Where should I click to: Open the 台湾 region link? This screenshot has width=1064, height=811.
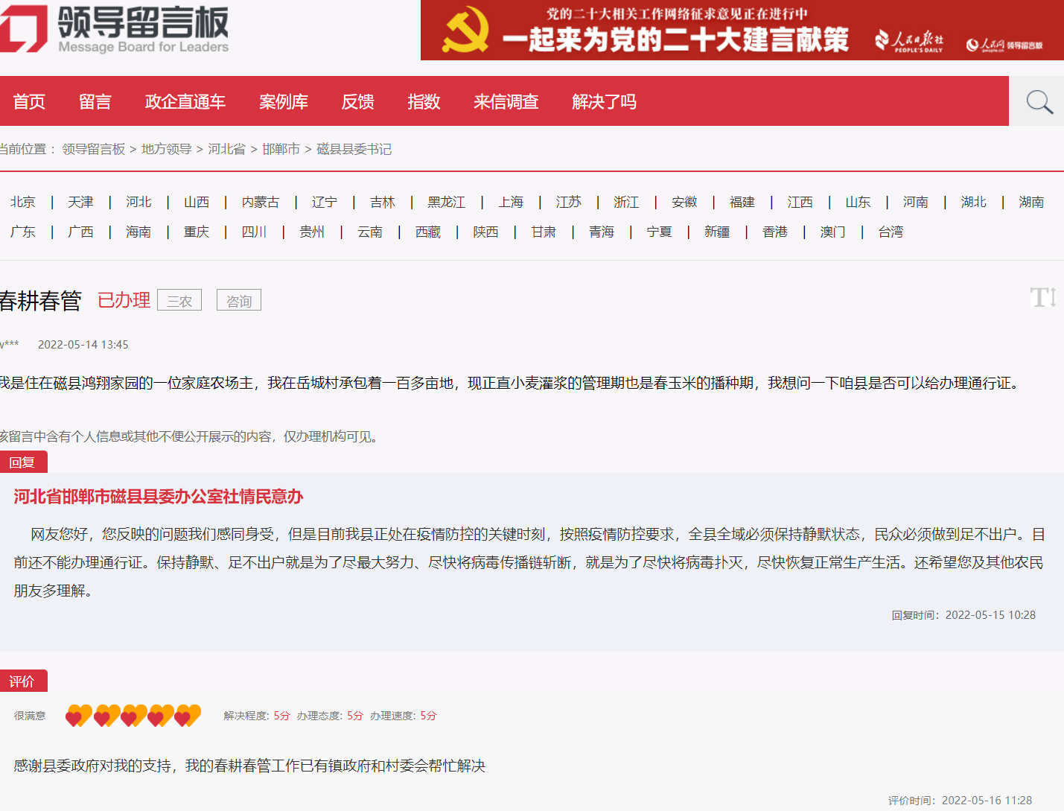tap(891, 232)
